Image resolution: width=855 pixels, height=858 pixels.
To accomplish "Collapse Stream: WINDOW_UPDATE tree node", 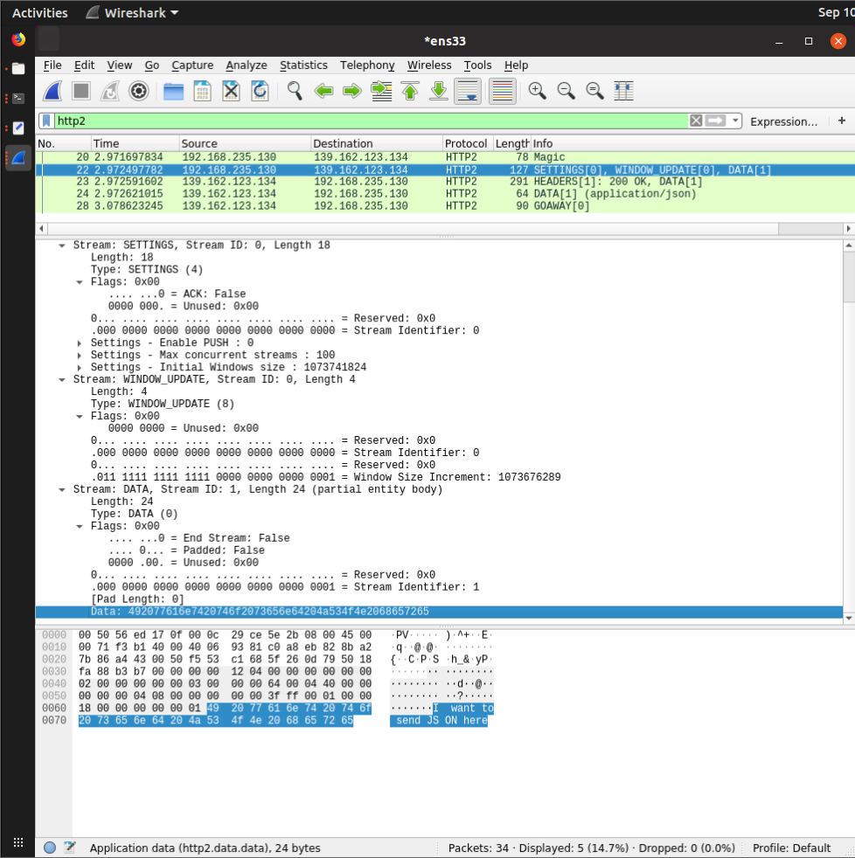I will (62, 380).
